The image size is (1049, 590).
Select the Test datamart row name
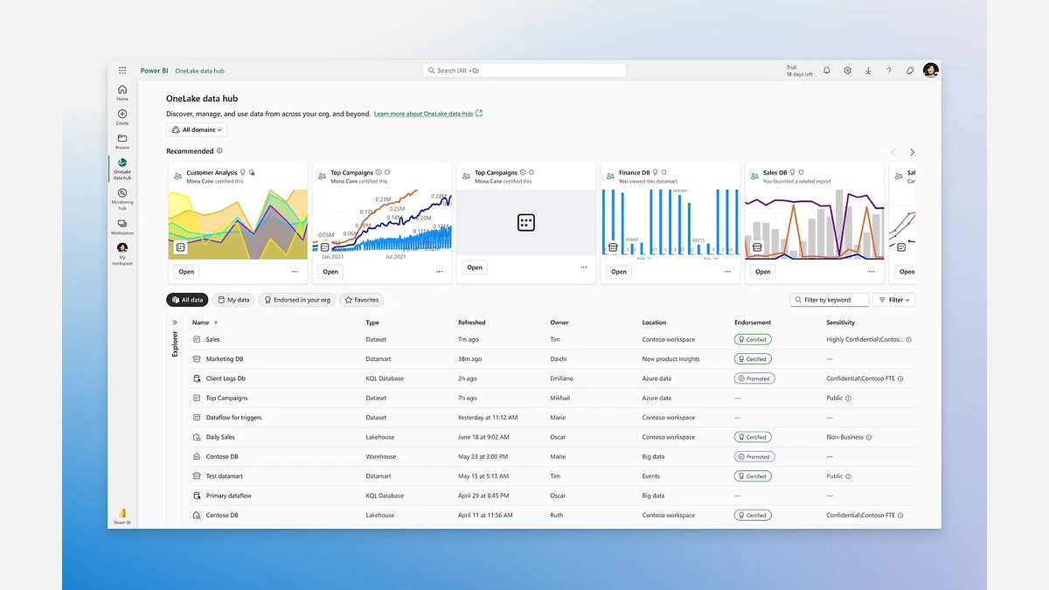pyautogui.click(x=225, y=476)
